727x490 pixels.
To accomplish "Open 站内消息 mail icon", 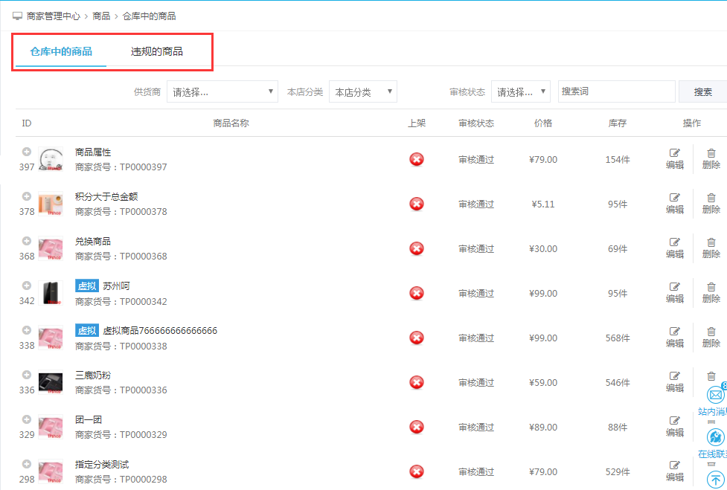I will tap(715, 395).
